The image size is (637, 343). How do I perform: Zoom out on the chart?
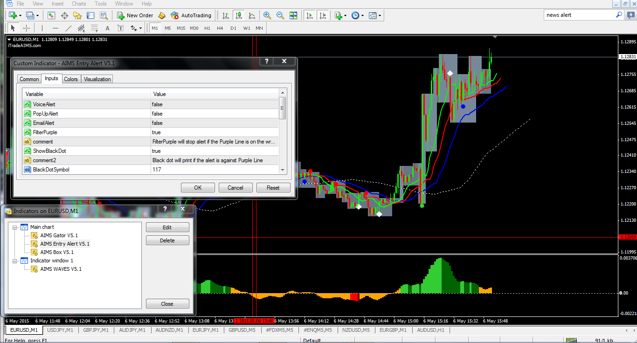pos(280,15)
